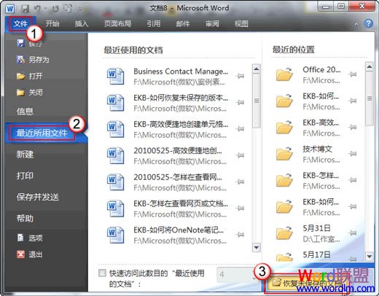Select 保存并发送 in the backstage menu
The width and height of the screenshot is (379, 296).
click(x=38, y=197)
